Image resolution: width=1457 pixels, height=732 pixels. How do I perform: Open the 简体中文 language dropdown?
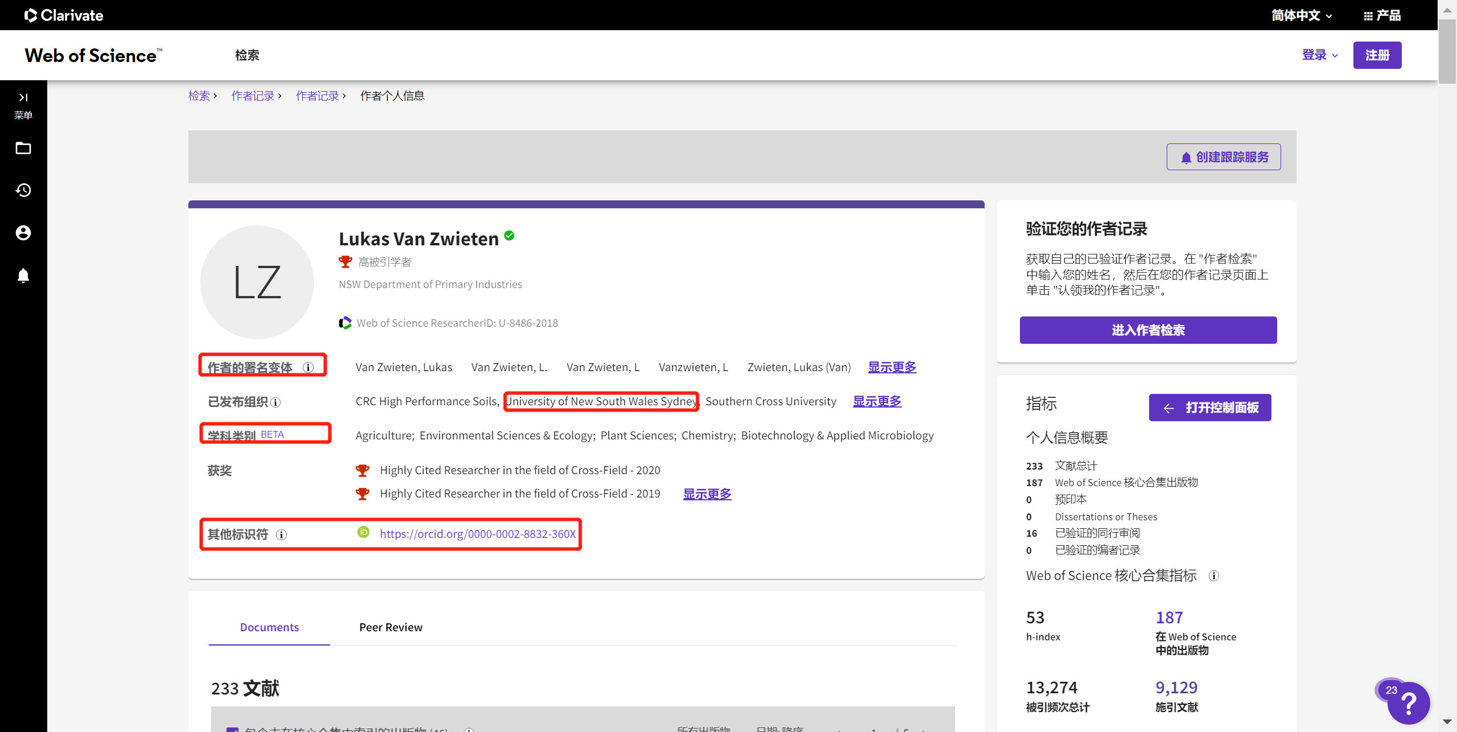point(1302,15)
